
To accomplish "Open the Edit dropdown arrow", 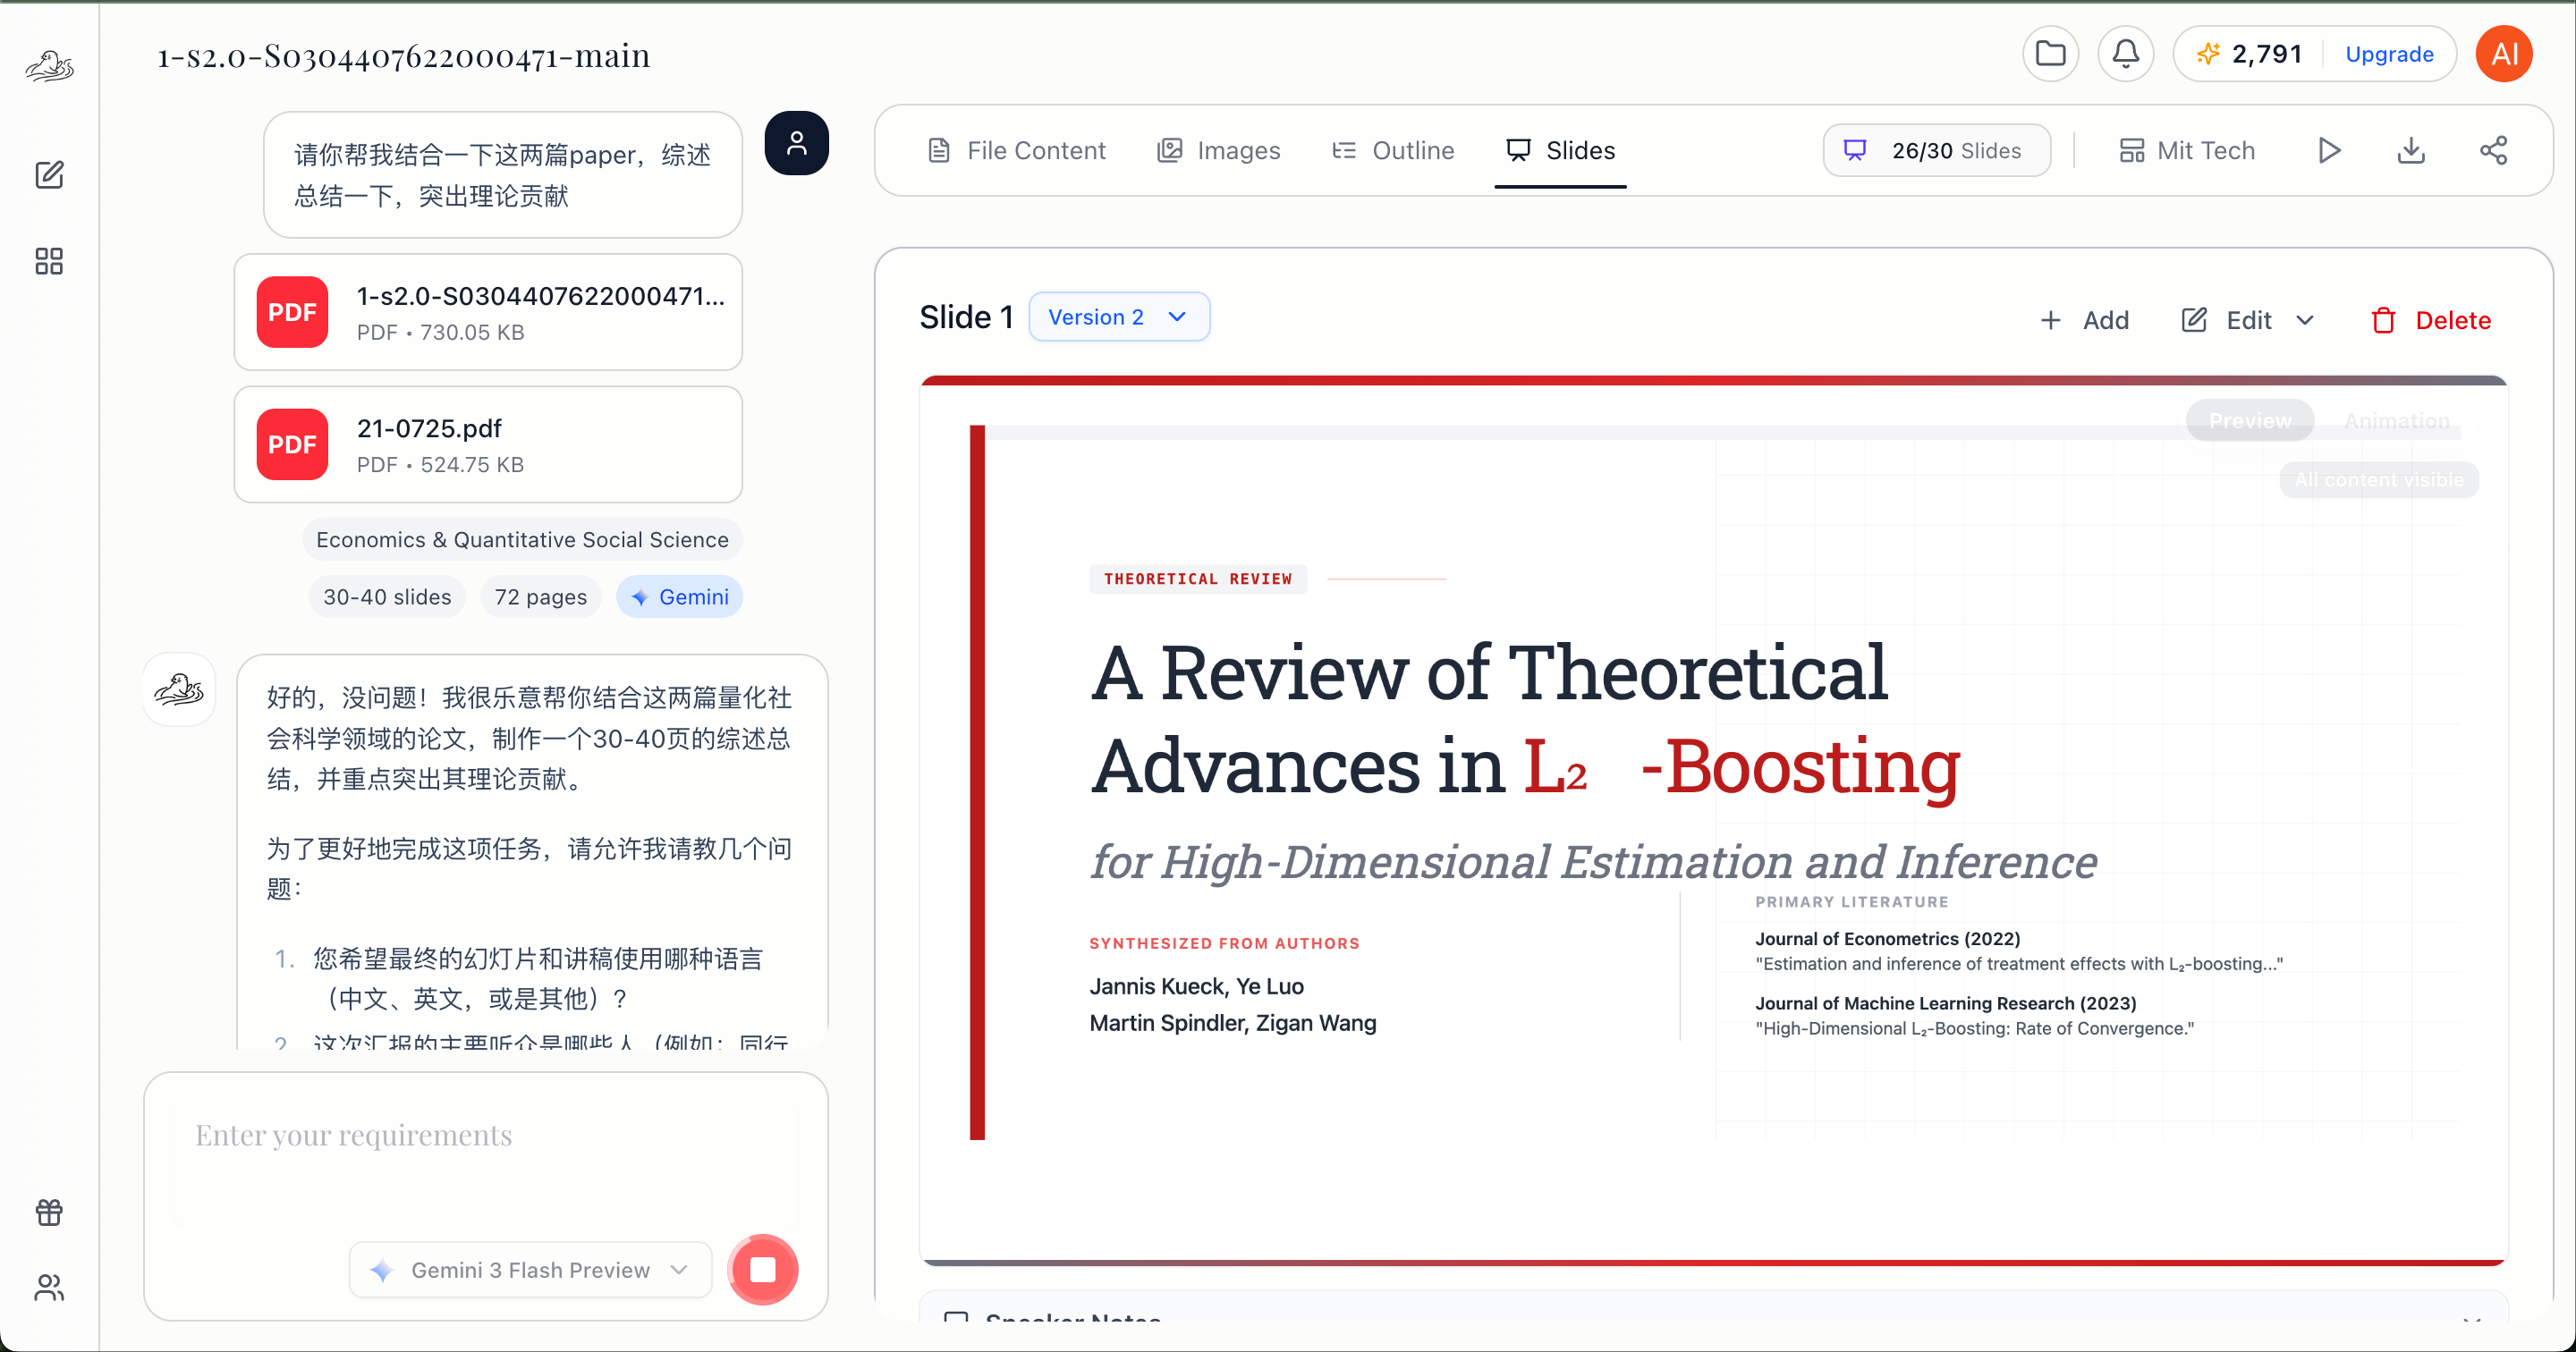I will pyautogui.click(x=2305, y=321).
